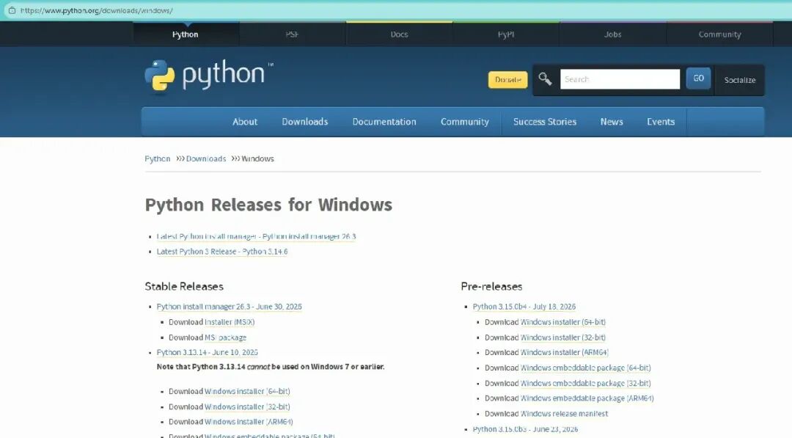Download stable Windows installer (ARM64)

click(x=249, y=422)
